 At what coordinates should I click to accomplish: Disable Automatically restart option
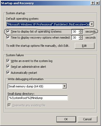coord(8,73)
